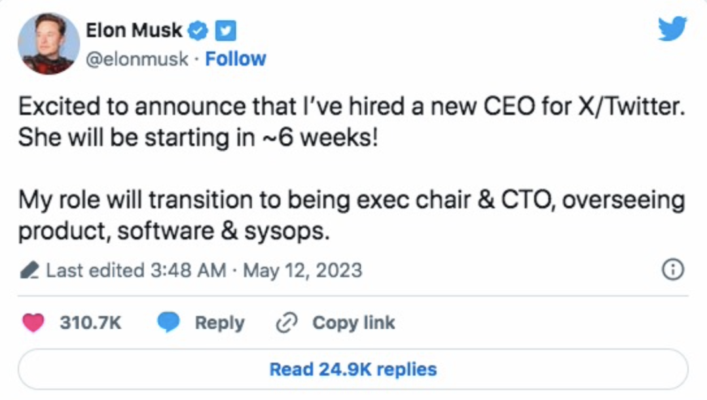The height and width of the screenshot is (400, 707).
Task: Open the Twitter info circle icon
Action: (673, 270)
